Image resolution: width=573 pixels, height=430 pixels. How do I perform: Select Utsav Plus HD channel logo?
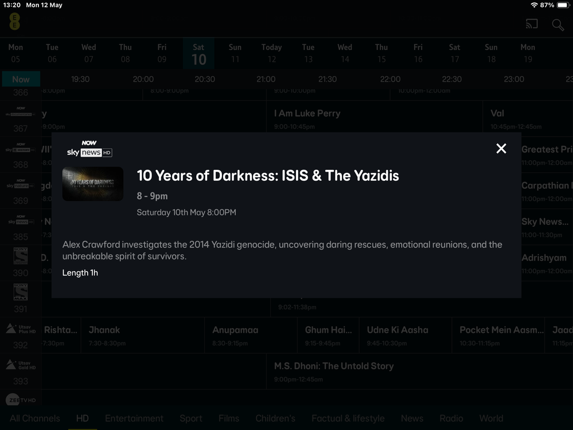21,329
